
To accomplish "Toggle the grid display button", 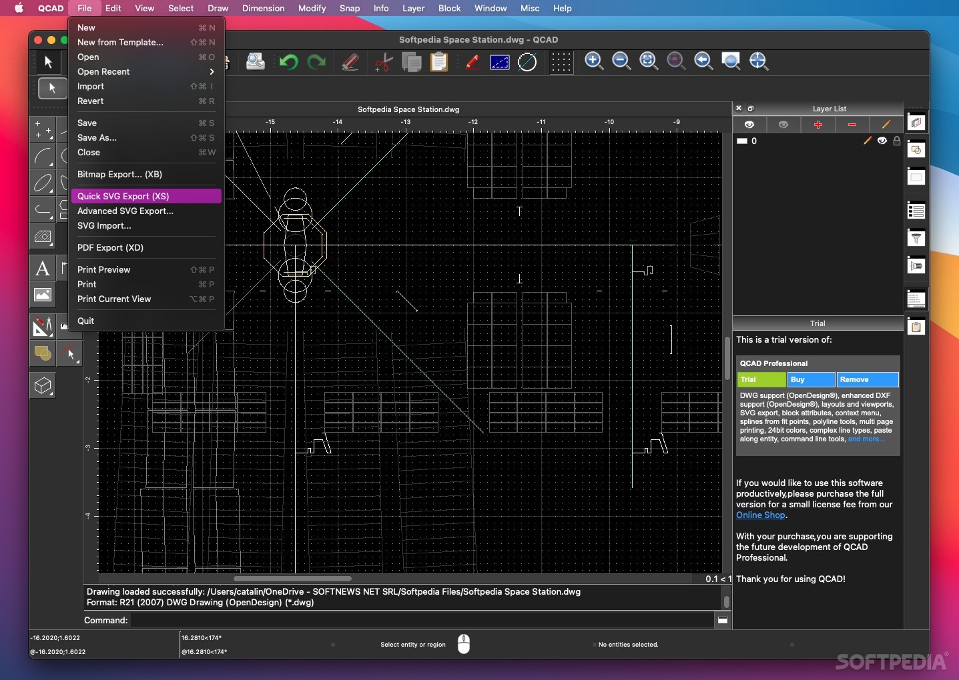I will 561,62.
